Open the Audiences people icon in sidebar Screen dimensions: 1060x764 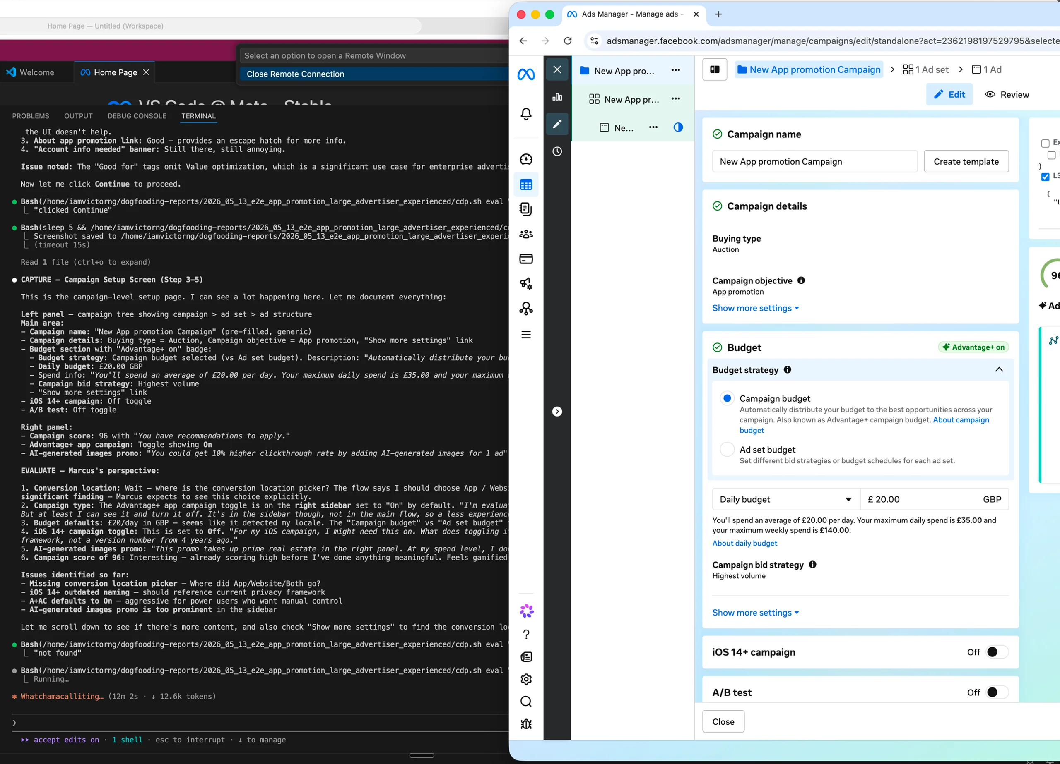coord(526,234)
